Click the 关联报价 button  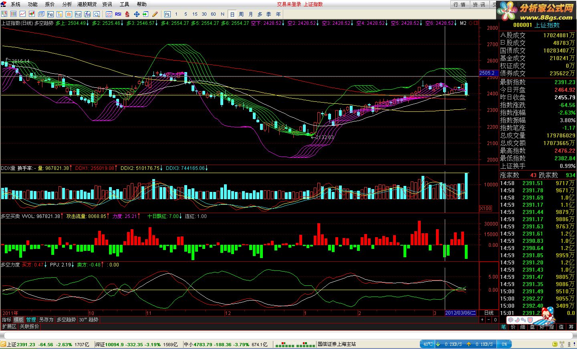click(x=29, y=327)
